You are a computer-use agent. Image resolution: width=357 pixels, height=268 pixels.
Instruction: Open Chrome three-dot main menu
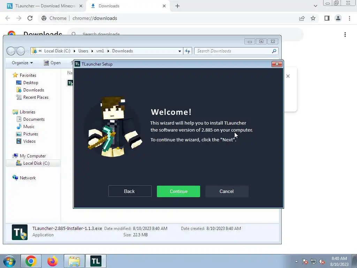pyautogui.click(x=349, y=18)
